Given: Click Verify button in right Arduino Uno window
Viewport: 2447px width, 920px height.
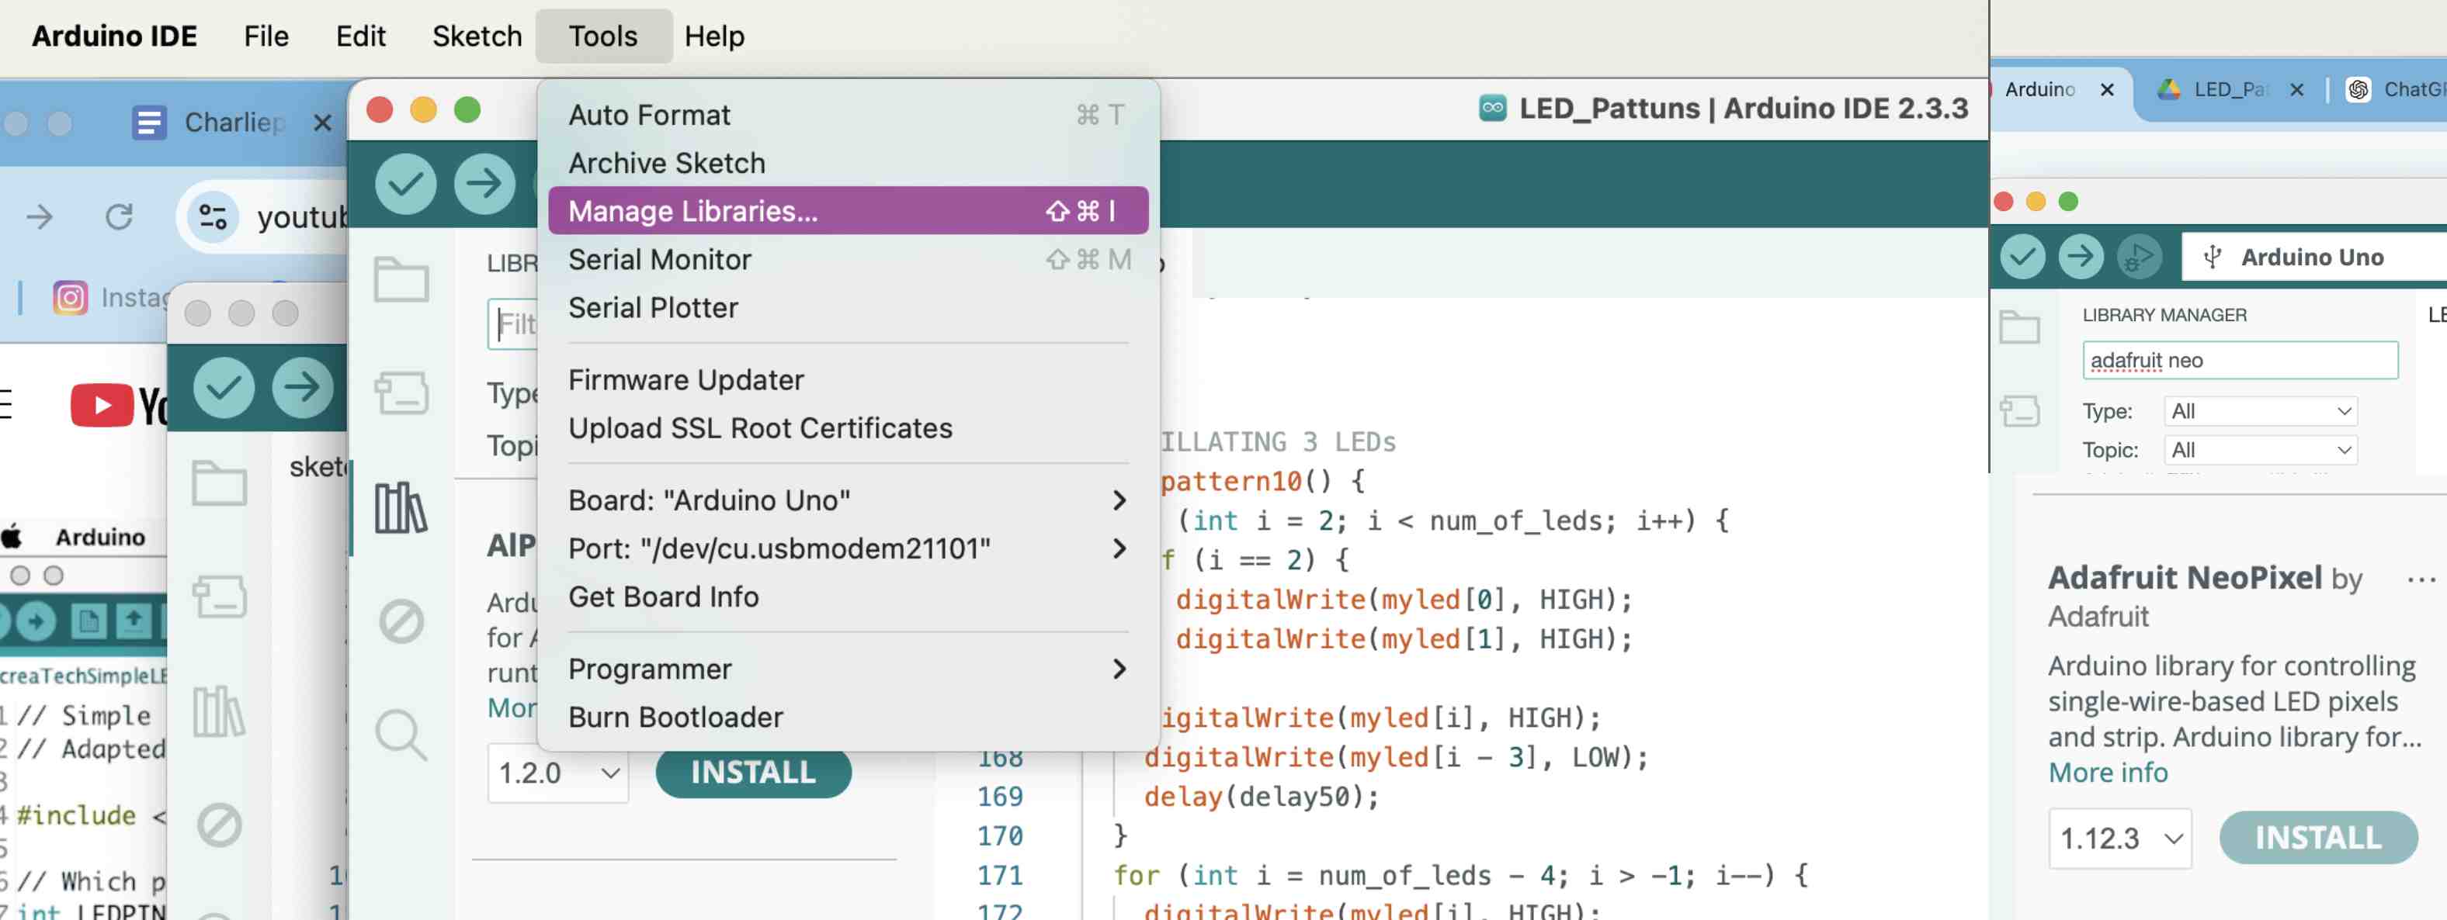Looking at the screenshot, I should coord(2022,256).
